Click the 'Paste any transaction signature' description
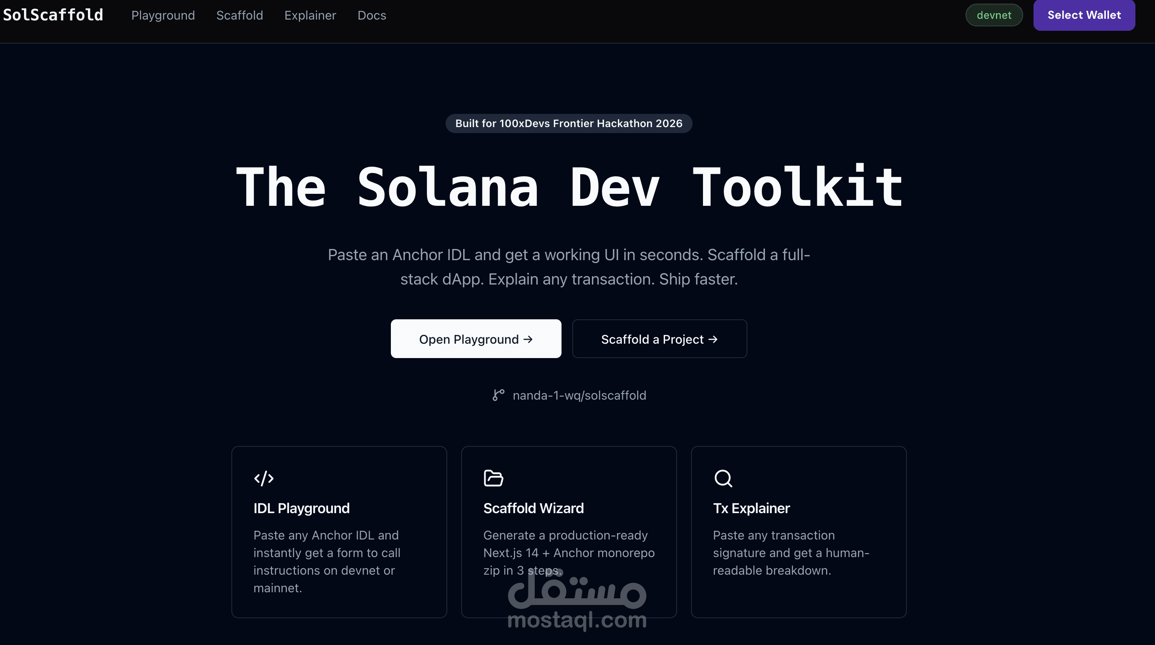 791,553
